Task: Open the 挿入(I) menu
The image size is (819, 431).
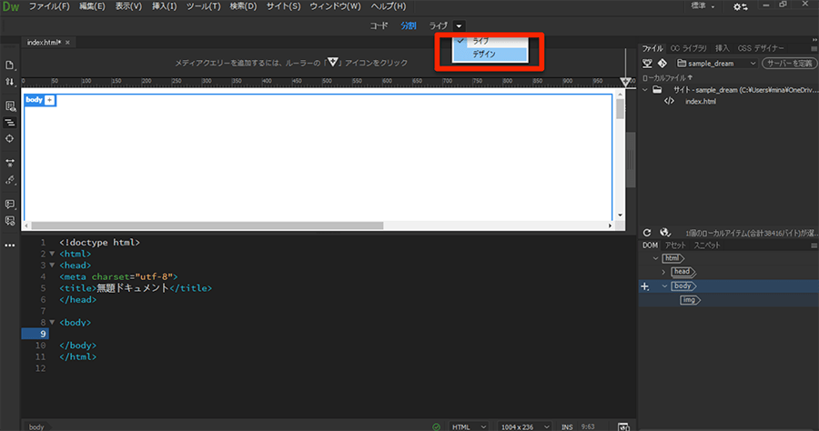Action: pyautogui.click(x=164, y=6)
